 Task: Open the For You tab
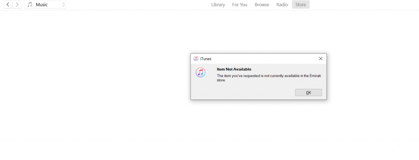pos(240,5)
